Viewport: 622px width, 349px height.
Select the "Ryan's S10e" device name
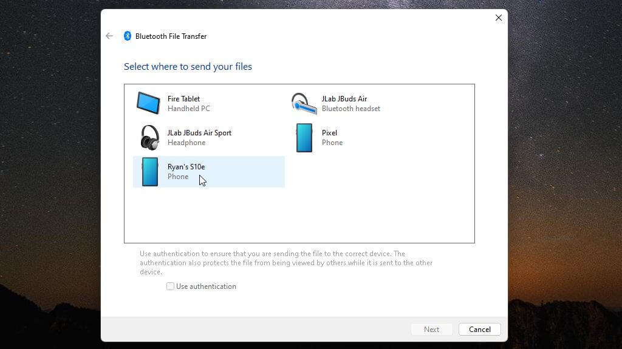(x=186, y=167)
